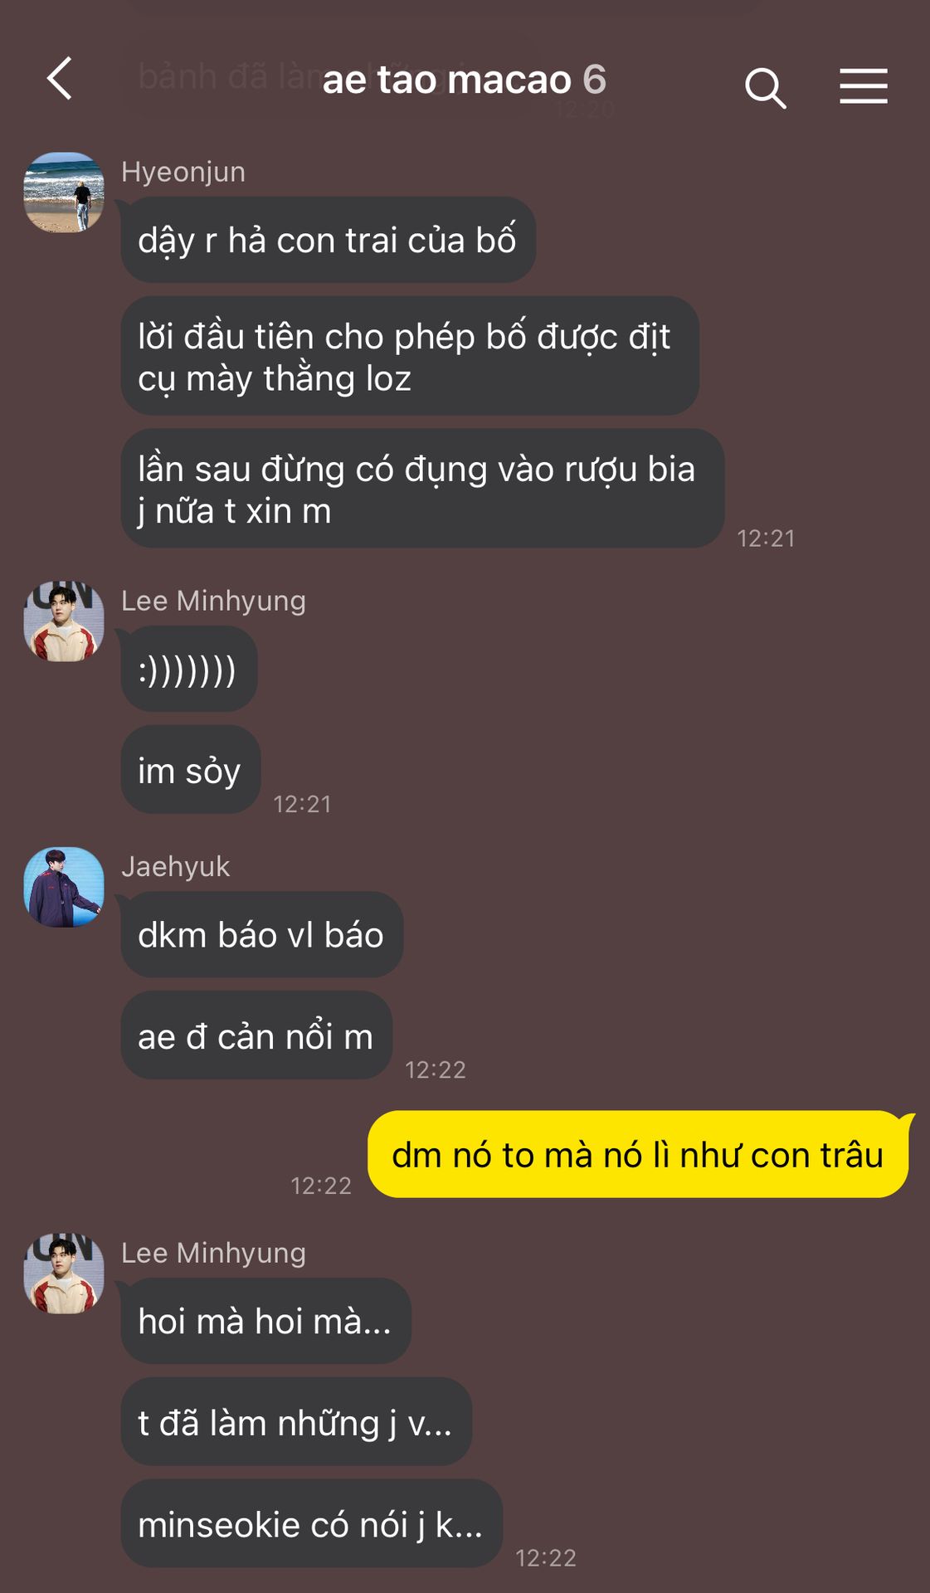Tap the back arrow icon

click(x=60, y=79)
